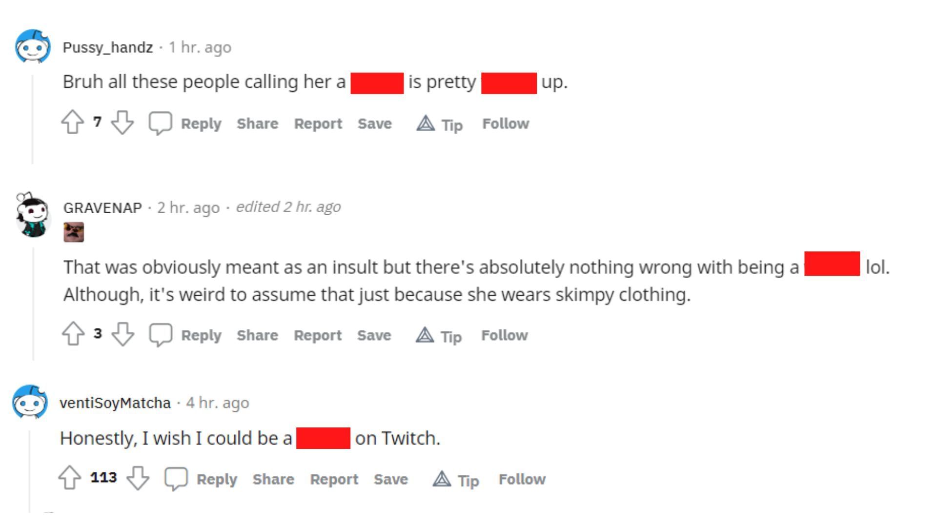Upvote ventiSoyMatcha's comment with 113 points
The image size is (937, 527).
(69, 477)
